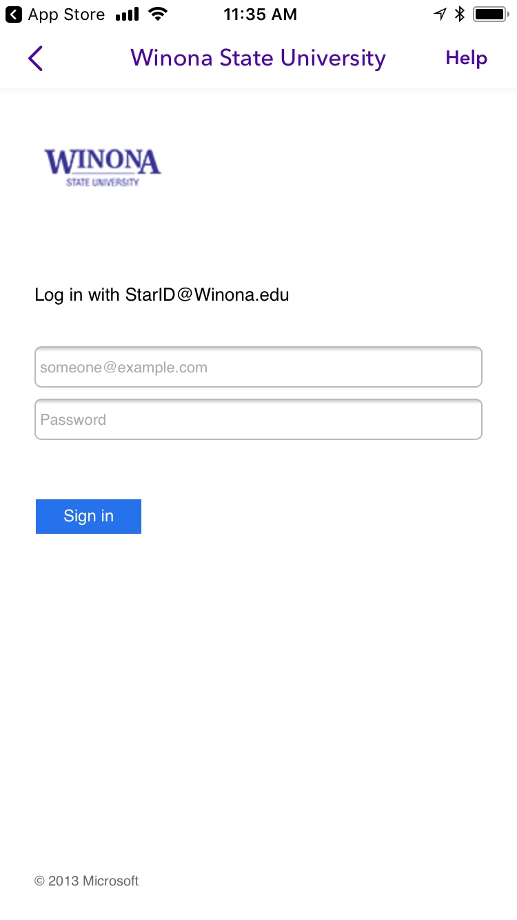
Task: Open the Help page
Action: (466, 59)
